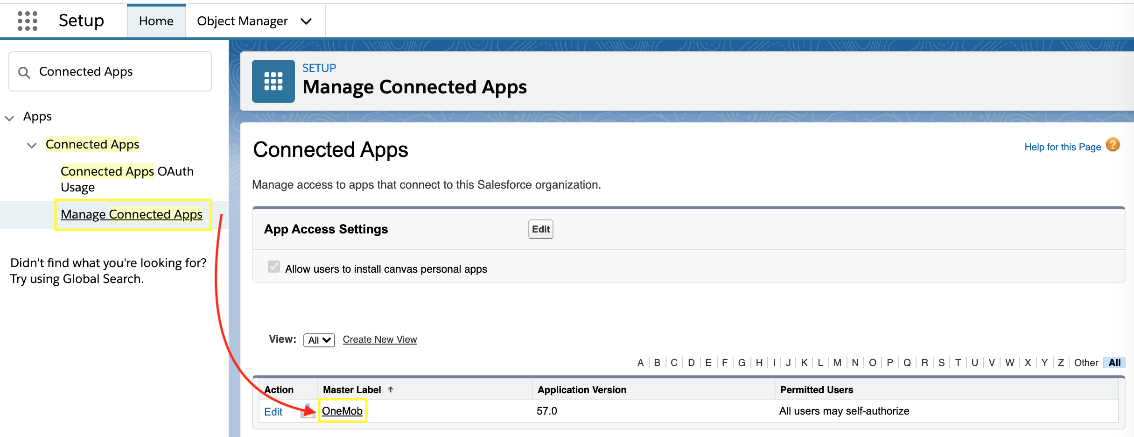Screen dimensions: 1134x437
Task: Click the SETUP breadcrumb label
Action: coord(319,68)
